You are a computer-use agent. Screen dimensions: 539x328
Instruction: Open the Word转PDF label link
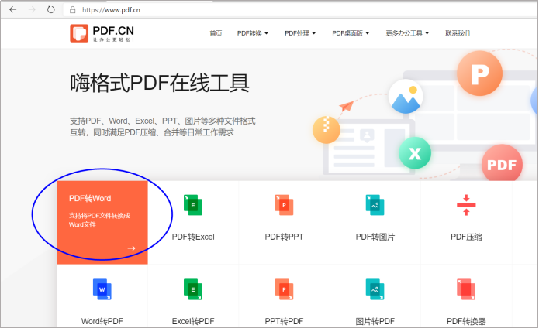pyautogui.click(x=102, y=321)
